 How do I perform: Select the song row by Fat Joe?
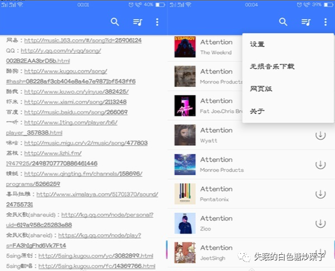(x=205, y=106)
